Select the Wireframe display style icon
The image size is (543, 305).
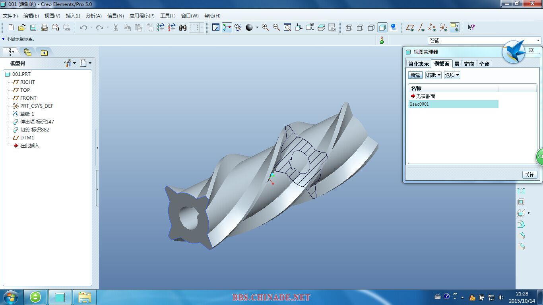point(349,27)
